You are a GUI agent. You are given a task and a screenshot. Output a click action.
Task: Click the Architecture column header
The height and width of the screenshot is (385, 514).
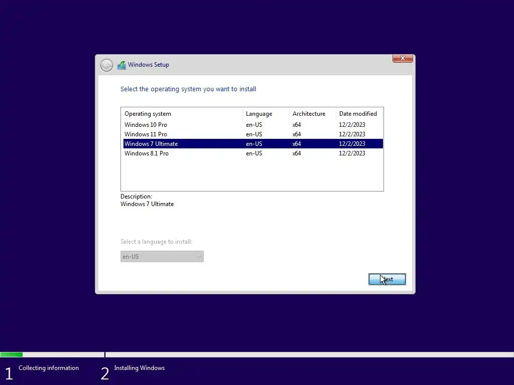coord(312,114)
